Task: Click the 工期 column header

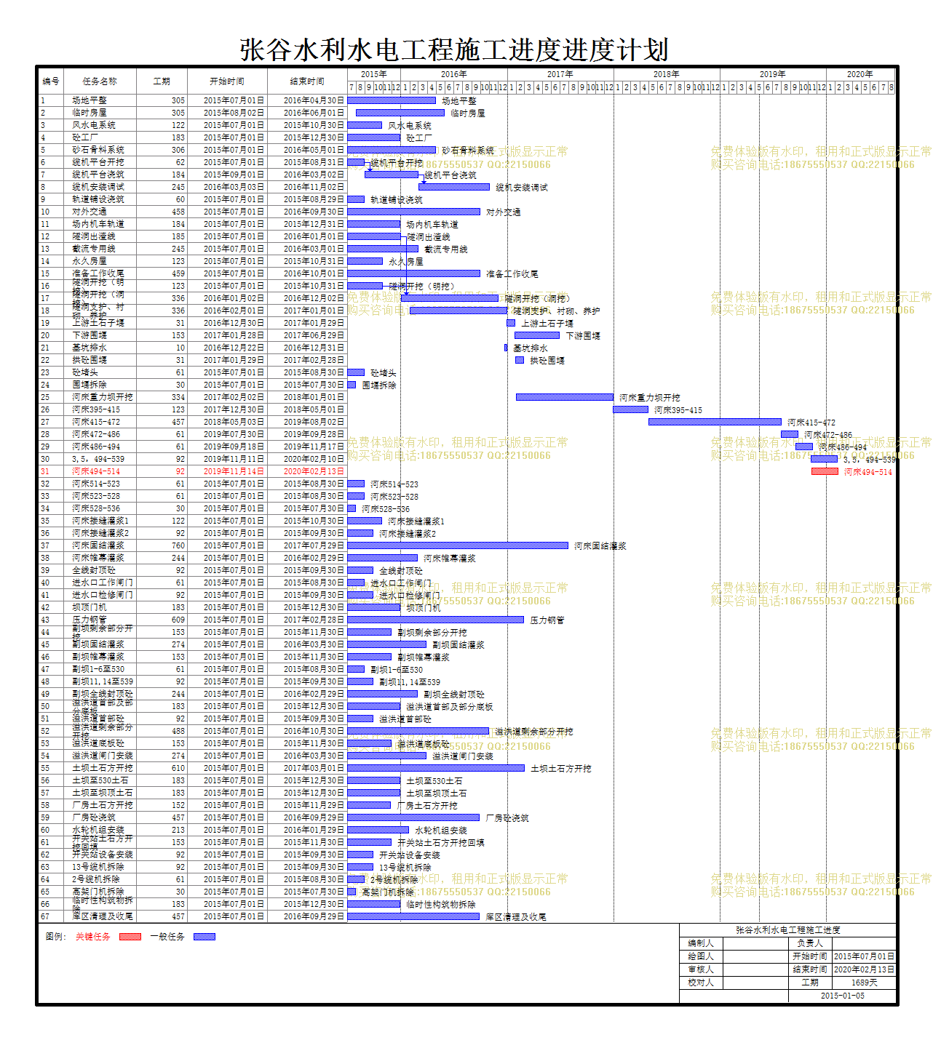Action: pyautogui.click(x=162, y=81)
